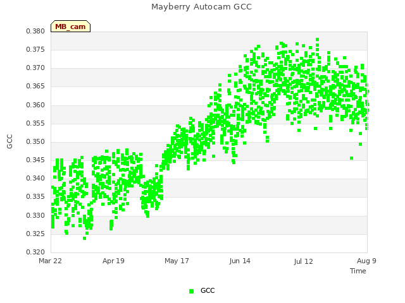Viewport: 405px width, 303px height.
Task: Click the 0.340 y-axis value
Action: click(x=35, y=178)
